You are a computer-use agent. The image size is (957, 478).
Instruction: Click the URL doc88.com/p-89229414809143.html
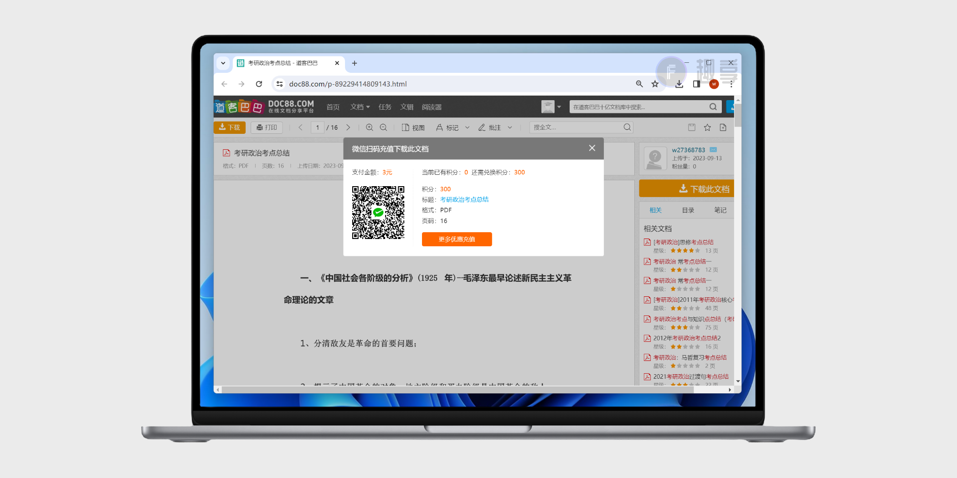click(348, 84)
